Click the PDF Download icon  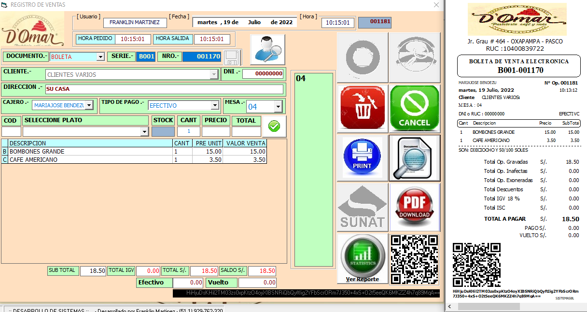[415, 207]
